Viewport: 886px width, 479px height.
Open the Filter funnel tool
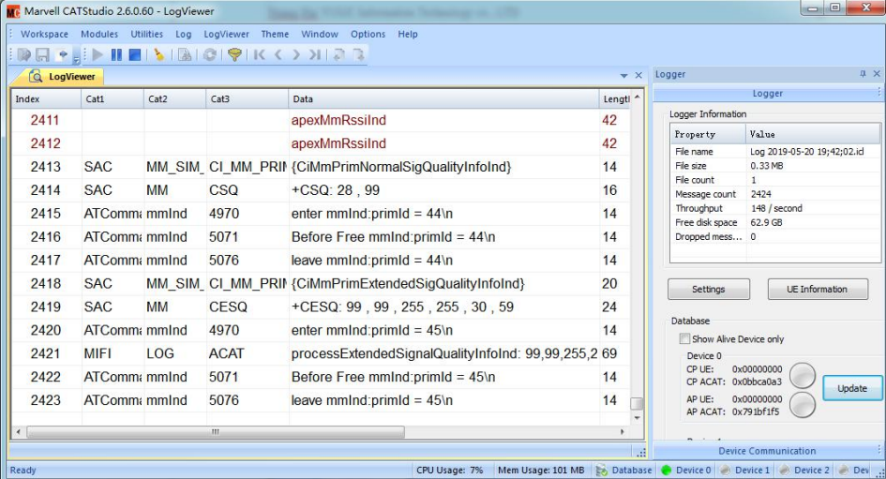234,55
